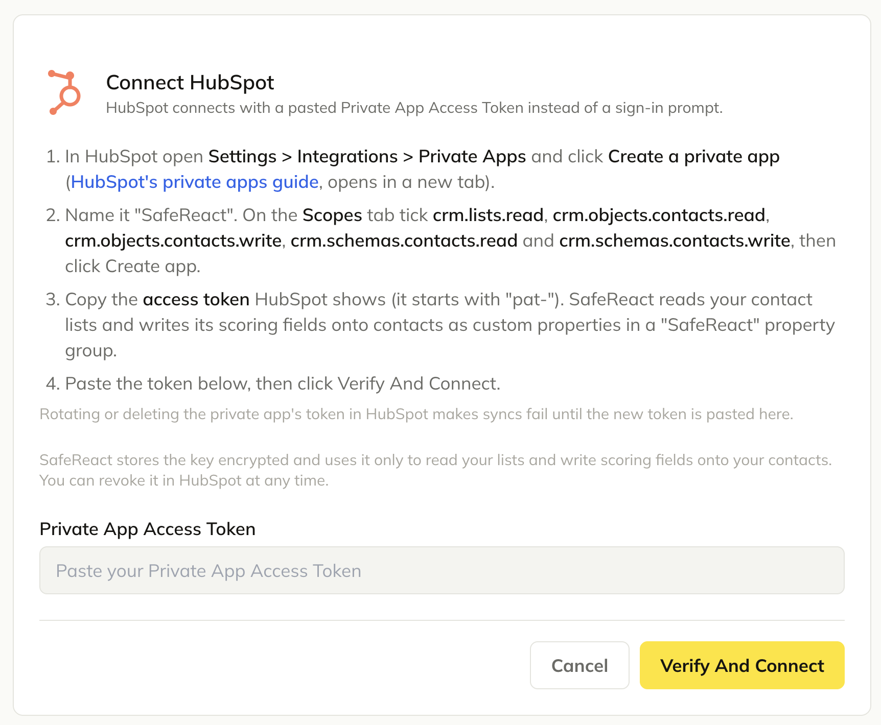This screenshot has height=725, width=881.
Task: Click the Verify And Connect button
Action: pyautogui.click(x=742, y=665)
